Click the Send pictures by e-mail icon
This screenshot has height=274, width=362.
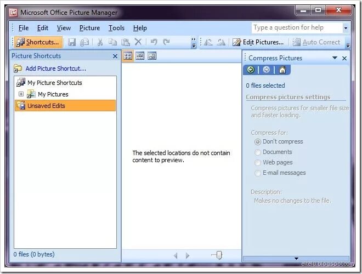tap(84, 42)
